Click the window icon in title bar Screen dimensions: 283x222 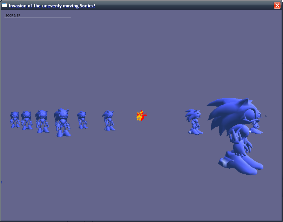click(4, 5)
